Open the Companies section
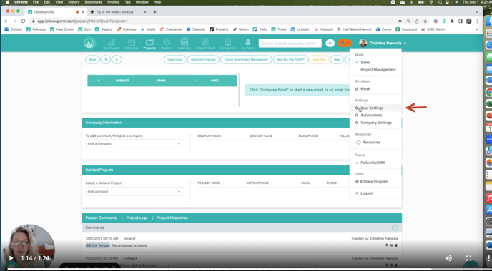Screen dimensions: 492x271 point(227,44)
